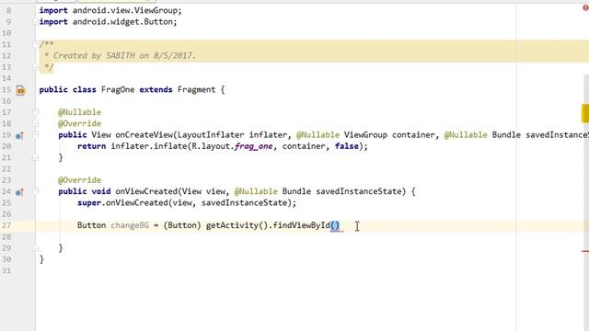Click the vertical scrollbar of the editor
589x331 pixels.
586,202
